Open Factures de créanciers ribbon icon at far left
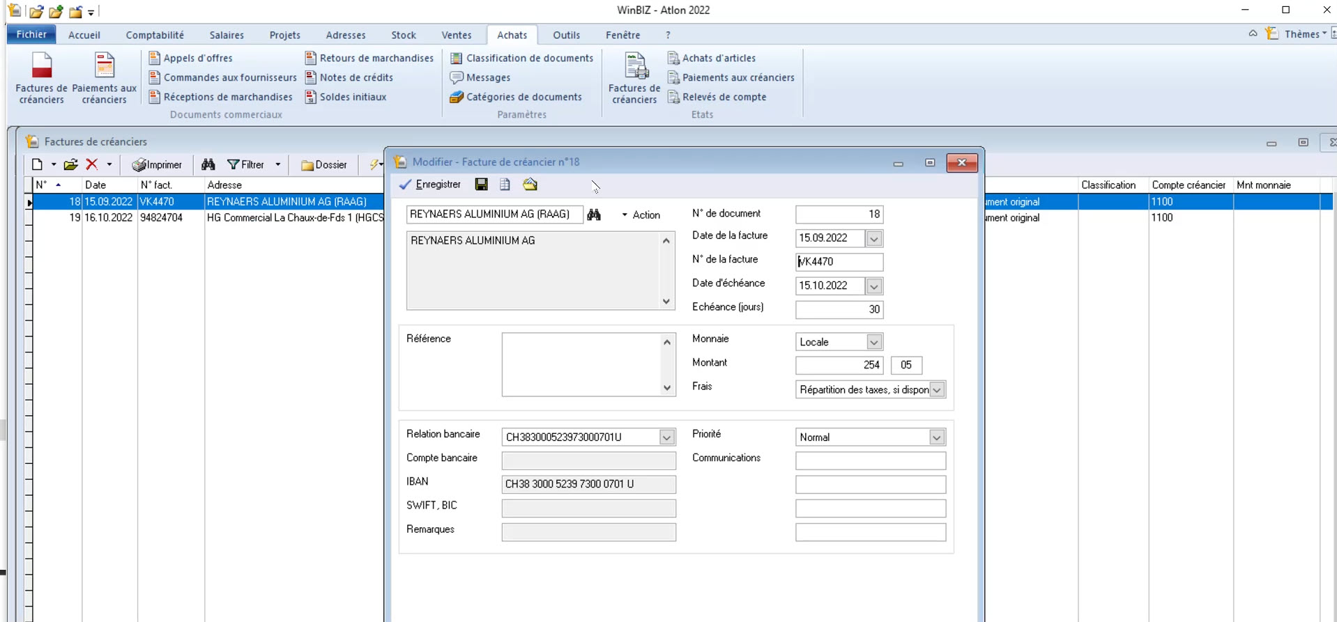This screenshot has height=622, width=1337. (x=42, y=78)
